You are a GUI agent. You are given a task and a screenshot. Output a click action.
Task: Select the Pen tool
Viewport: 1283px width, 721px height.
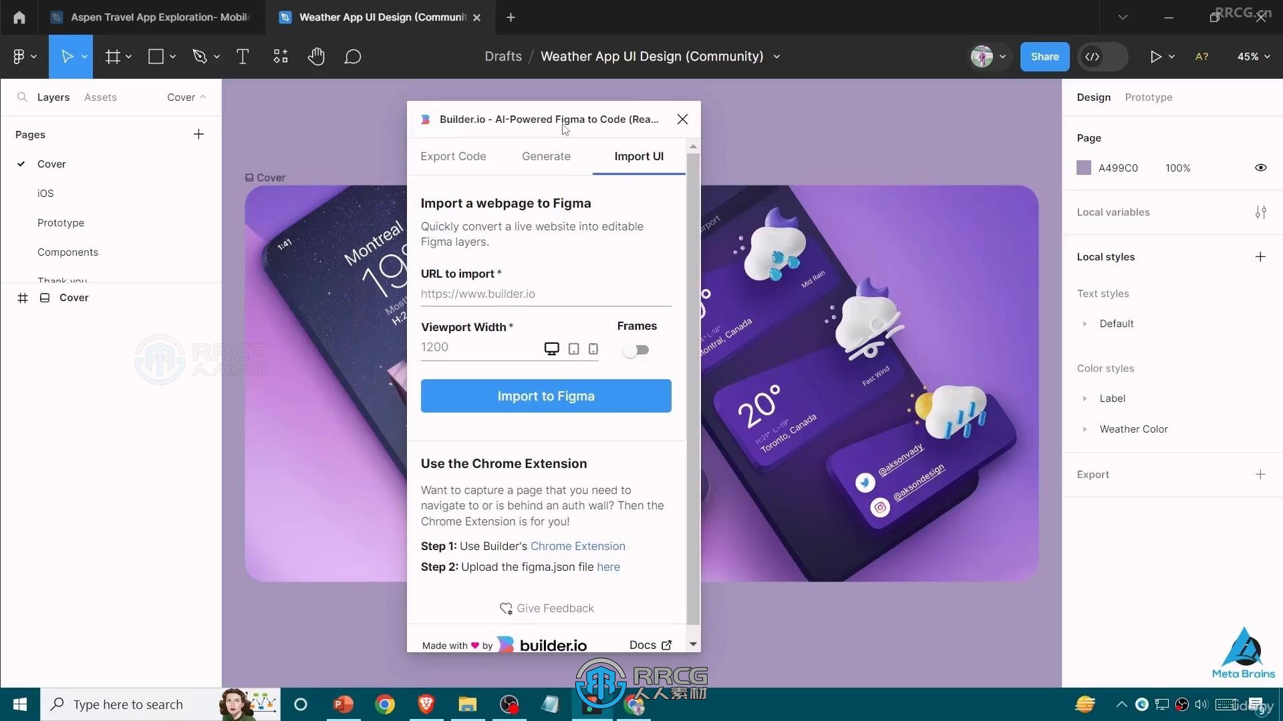pos(200,57)
